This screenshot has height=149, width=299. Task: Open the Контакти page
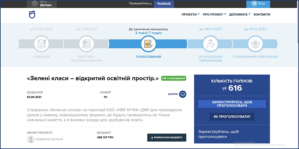pos(262,14)
